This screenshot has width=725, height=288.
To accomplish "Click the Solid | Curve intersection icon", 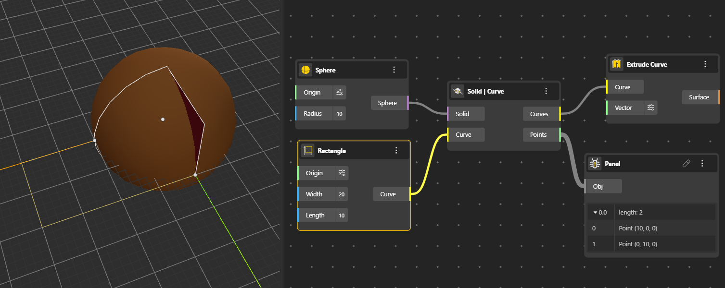I will point(458,91).
